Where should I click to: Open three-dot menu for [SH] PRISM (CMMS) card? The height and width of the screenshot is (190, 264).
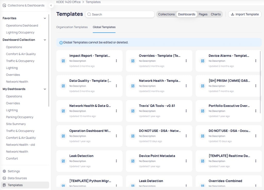pyautogui.click(x=255, y=86)
